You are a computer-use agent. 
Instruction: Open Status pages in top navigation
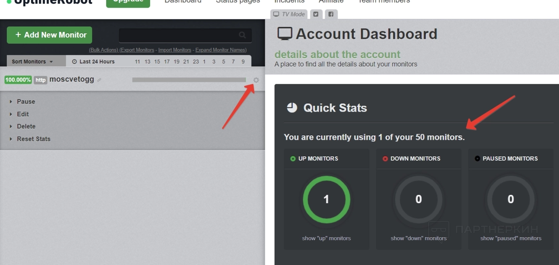point(238,2)
